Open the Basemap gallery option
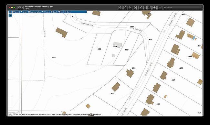This screenshot has height=125, width=210. point(35,12)
